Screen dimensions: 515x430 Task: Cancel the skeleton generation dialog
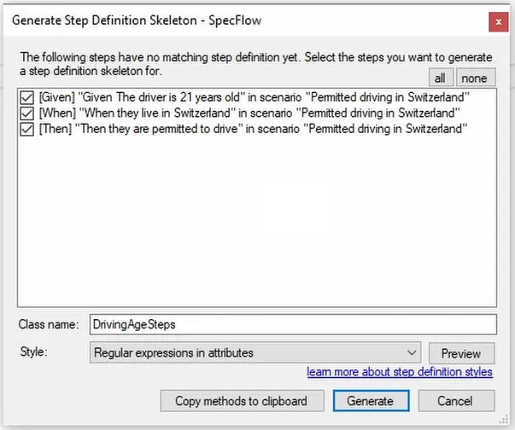point(456,401)
